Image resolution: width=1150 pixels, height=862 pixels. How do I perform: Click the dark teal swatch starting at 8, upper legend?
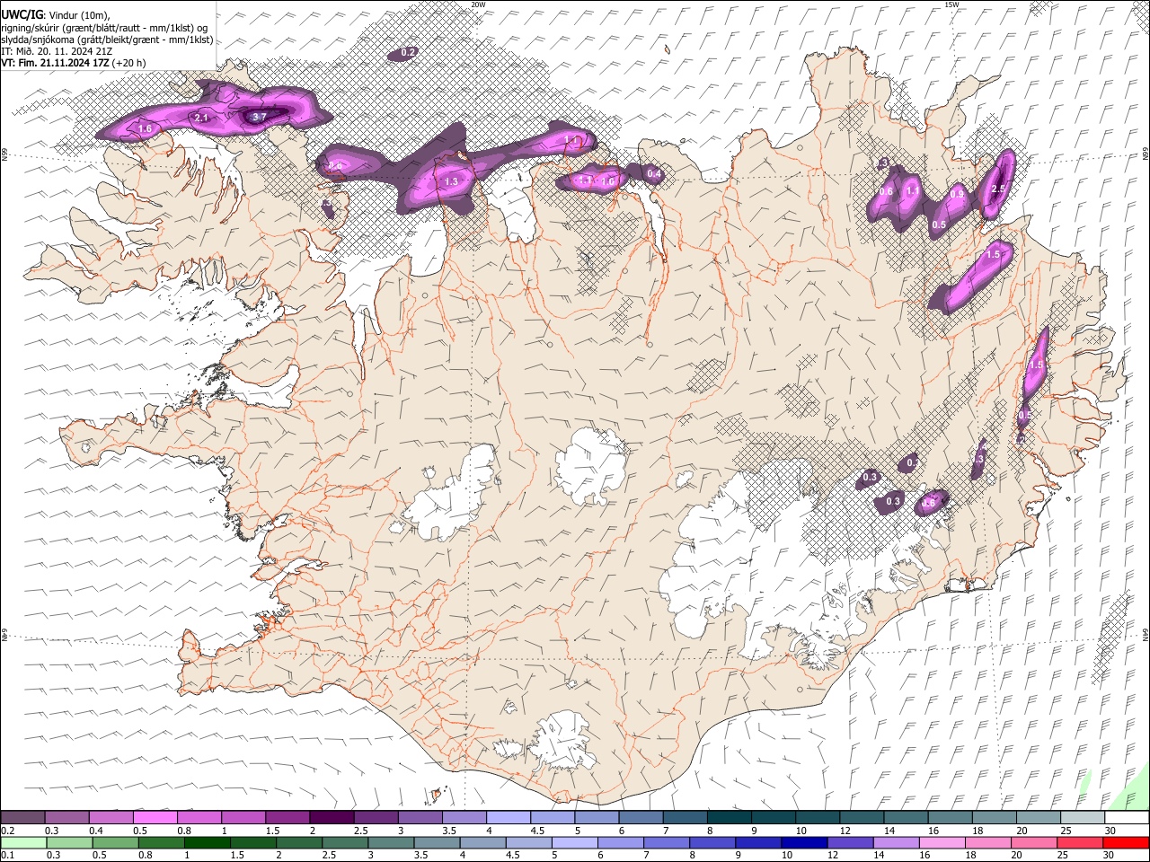tap(730, 817)
